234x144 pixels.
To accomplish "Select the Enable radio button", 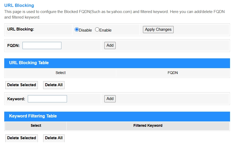I will click(x=97, y=30).
